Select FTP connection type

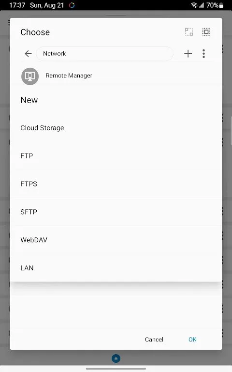pos(116,156)
